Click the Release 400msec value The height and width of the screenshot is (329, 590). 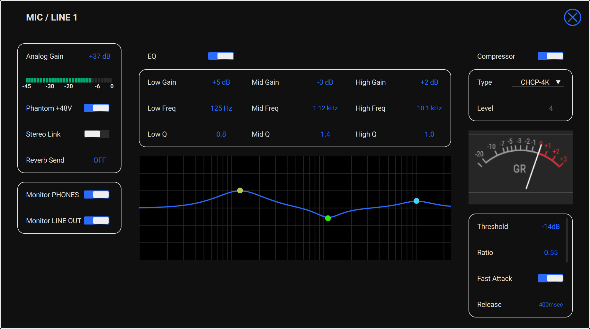tap(550, 305)
